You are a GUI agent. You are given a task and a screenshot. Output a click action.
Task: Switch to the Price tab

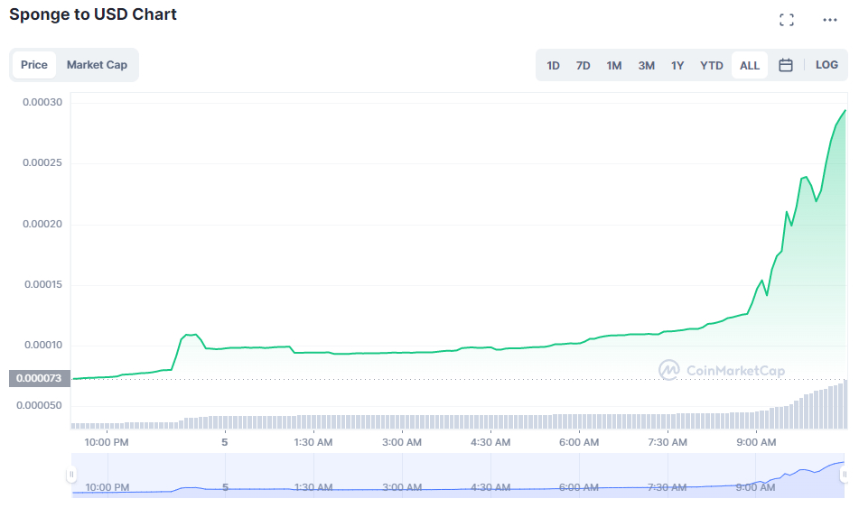click(x=34, y=65)
